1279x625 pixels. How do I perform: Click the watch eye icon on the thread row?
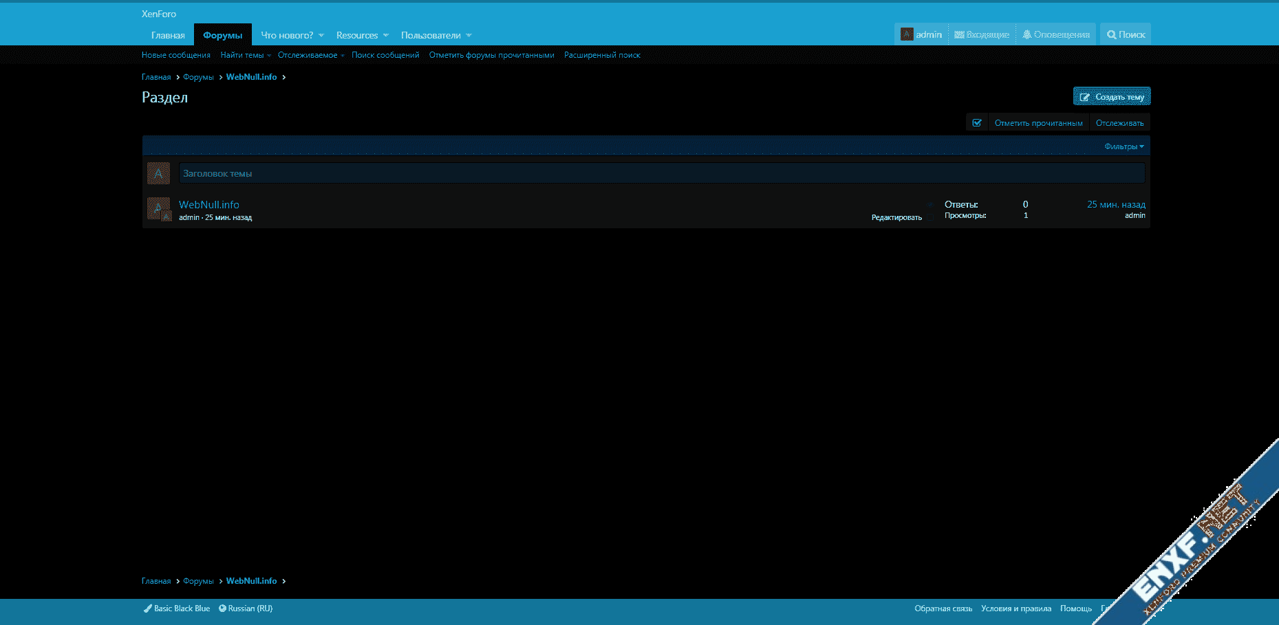point(930,205)
